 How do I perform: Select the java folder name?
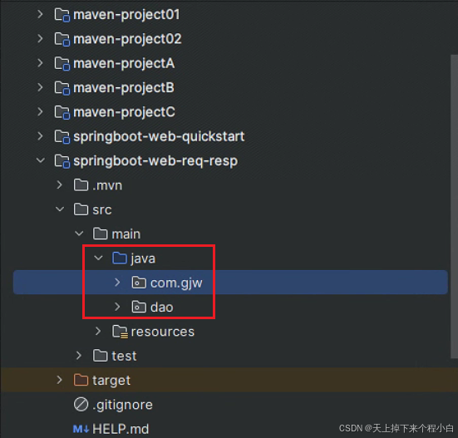click(143, 259)
